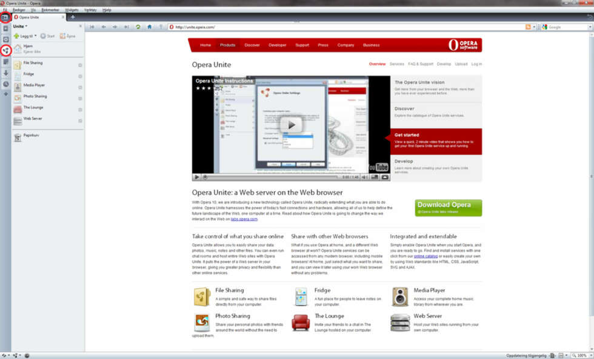Click the RSS feed icon in address bar
The height and width of the screenshot is (359, 594).
(x=528, y=27)
